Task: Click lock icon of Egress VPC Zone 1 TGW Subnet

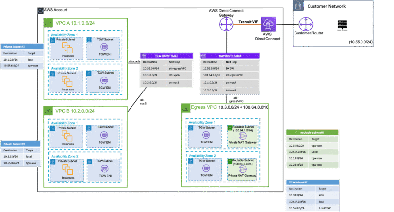Action: (191, 128)
